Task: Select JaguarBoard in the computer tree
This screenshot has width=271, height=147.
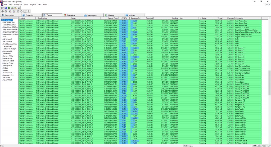Action: click(8, 46)
